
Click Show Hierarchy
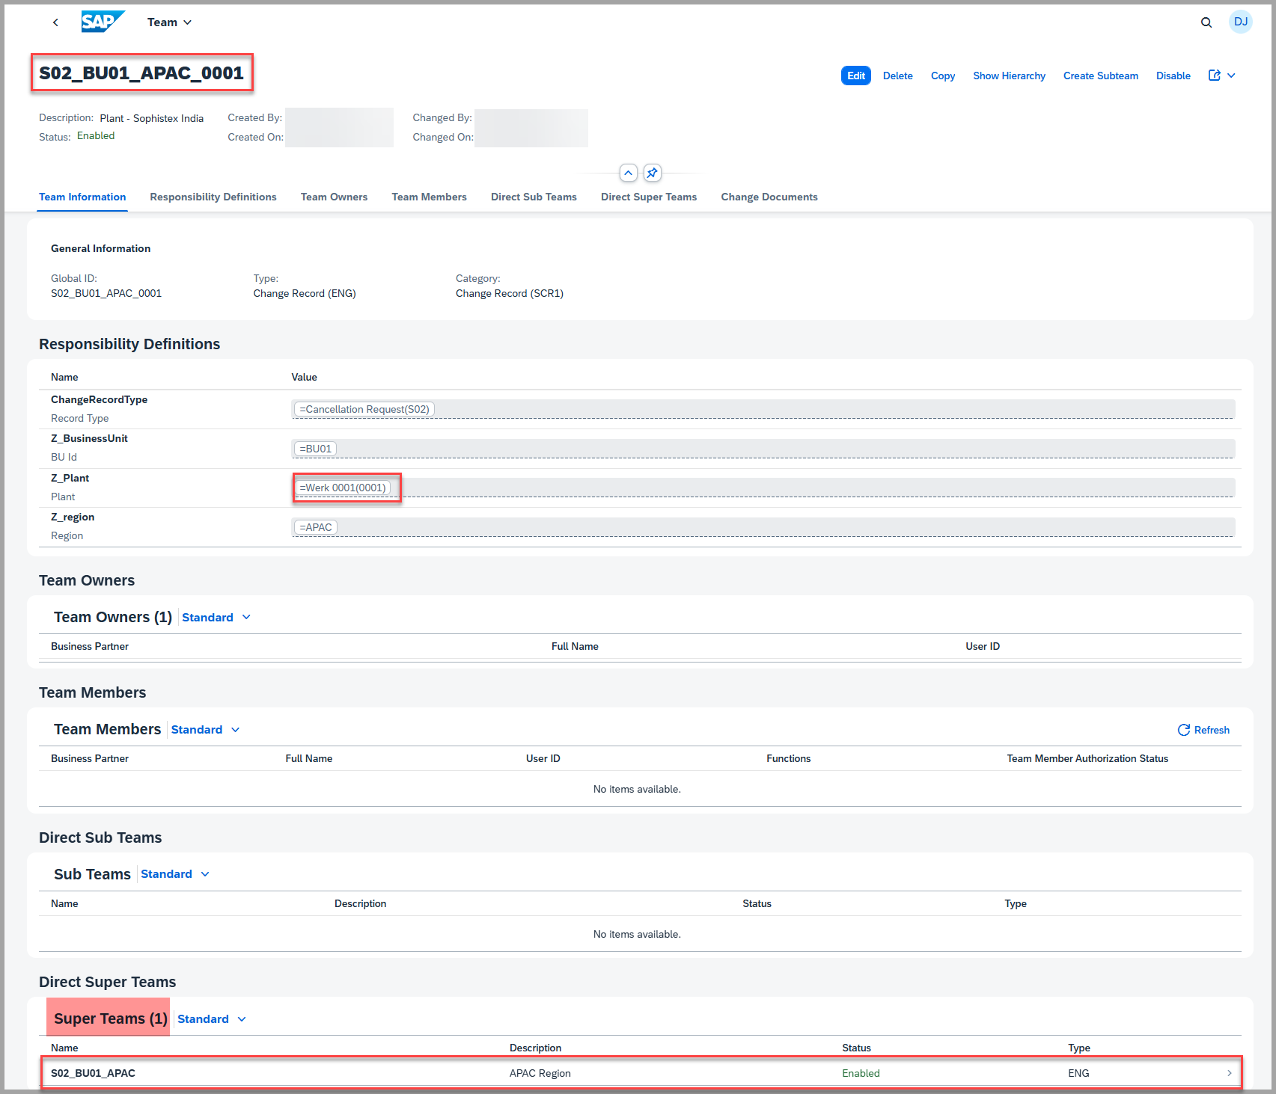tap(1009, 76)
